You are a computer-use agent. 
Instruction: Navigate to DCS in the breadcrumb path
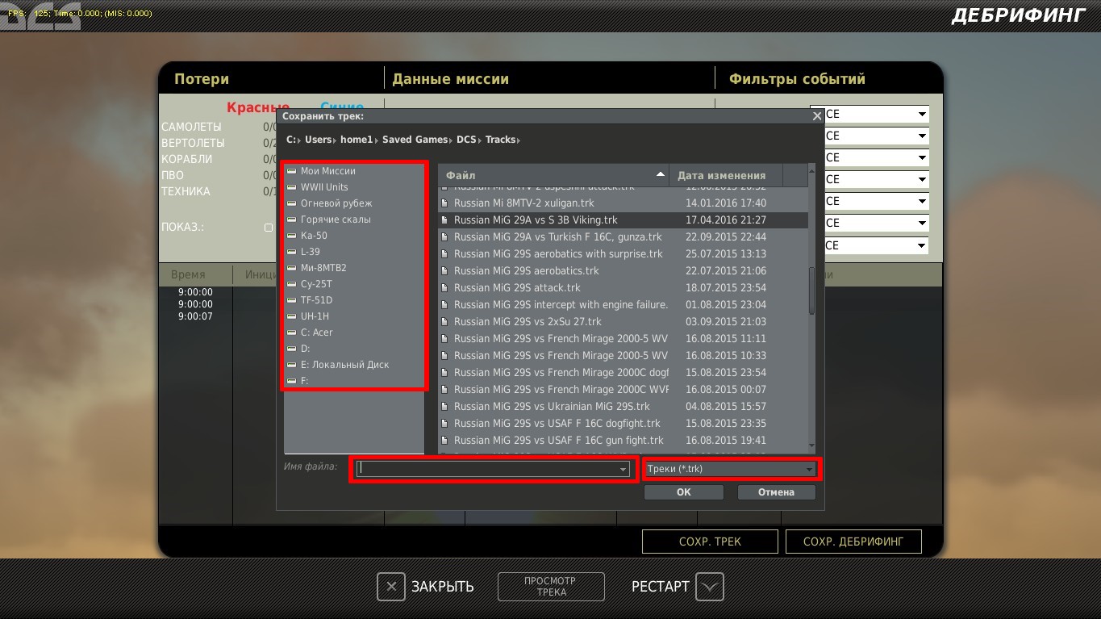(x=466, y=140)
